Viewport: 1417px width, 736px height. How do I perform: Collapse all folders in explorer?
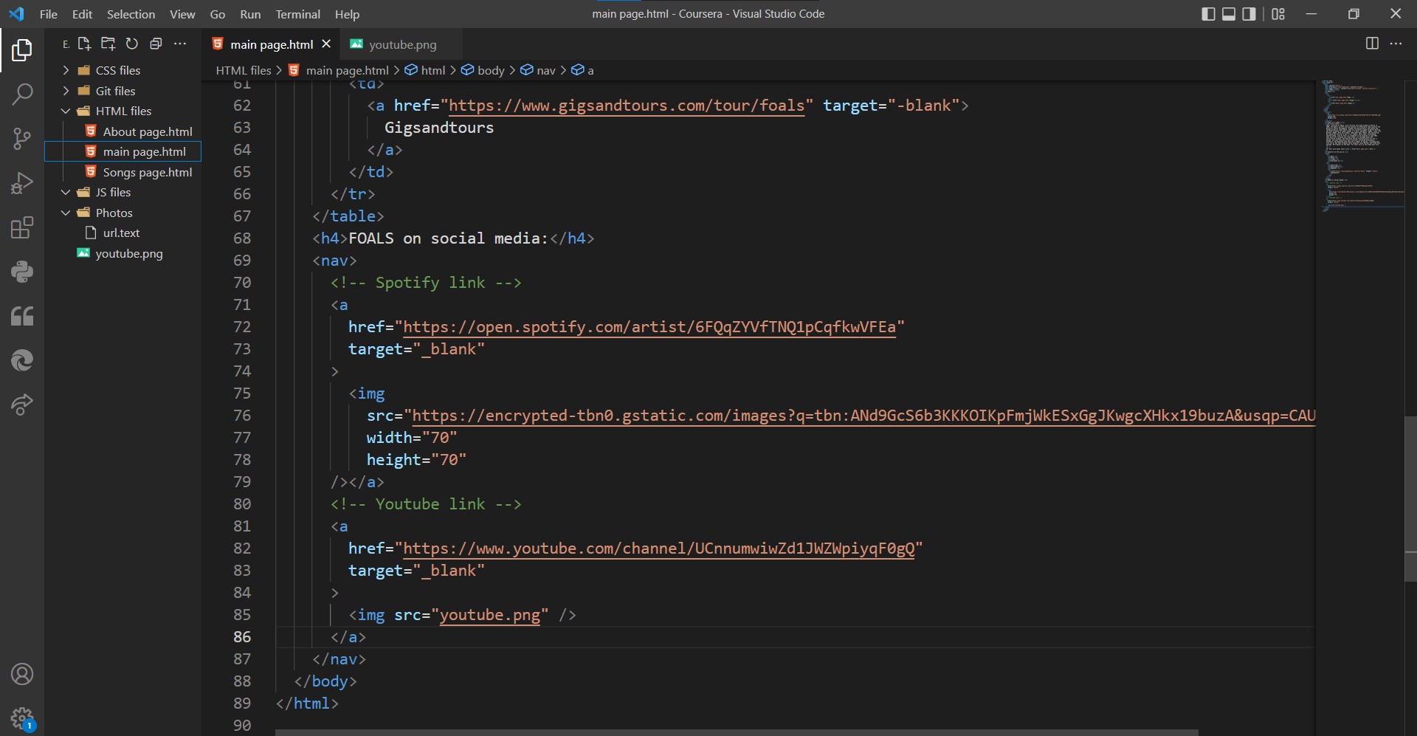tap(156, 44)
